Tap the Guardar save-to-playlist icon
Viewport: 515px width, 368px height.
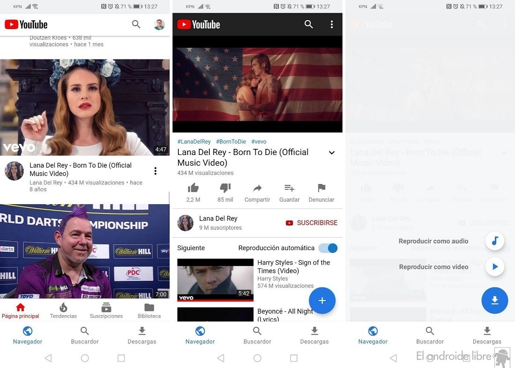click(x=289, y=188)
